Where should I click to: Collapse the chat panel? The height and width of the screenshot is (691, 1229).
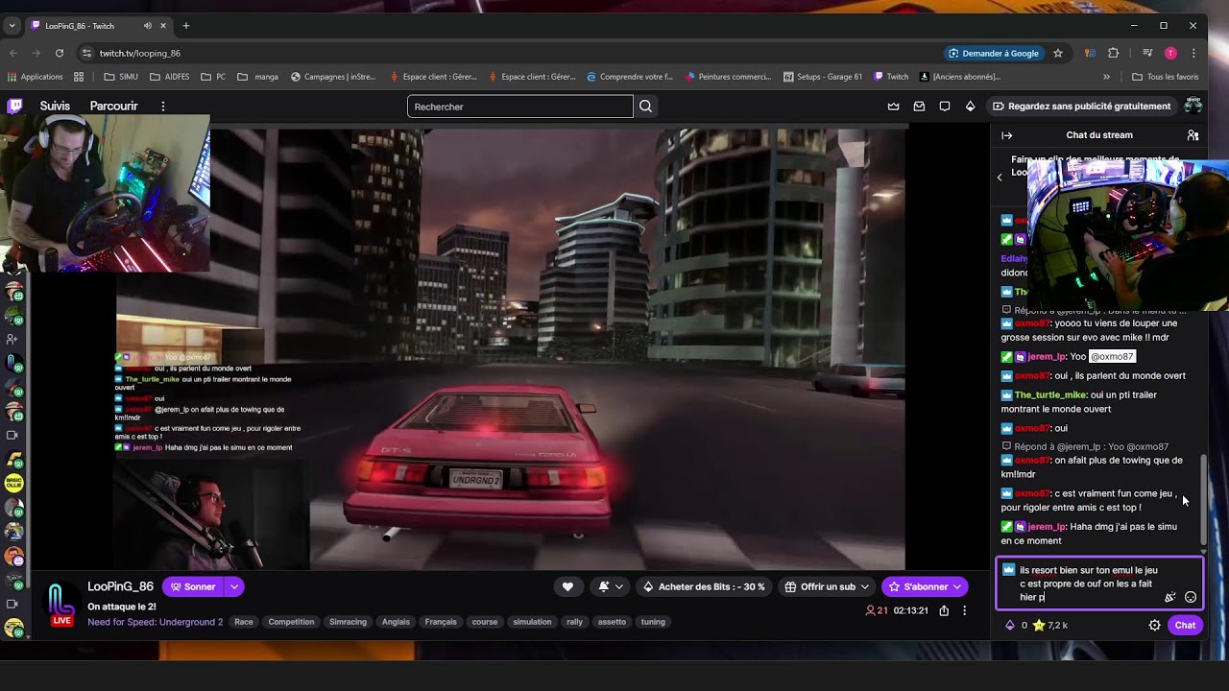pos(1006,135)
